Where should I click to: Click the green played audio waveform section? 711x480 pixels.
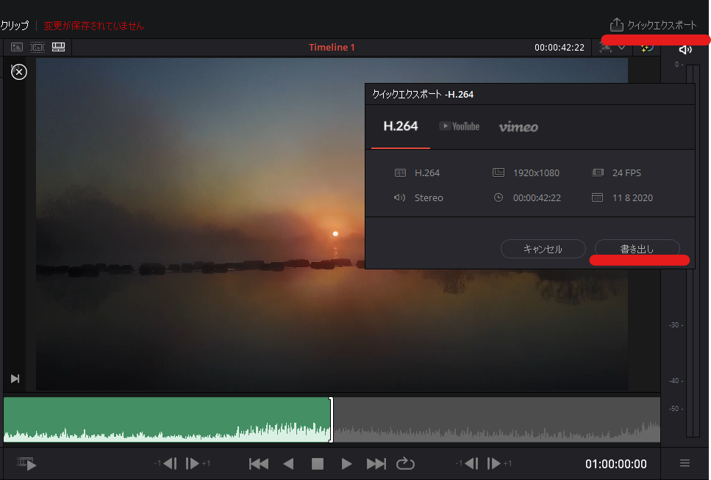point(166,419)
